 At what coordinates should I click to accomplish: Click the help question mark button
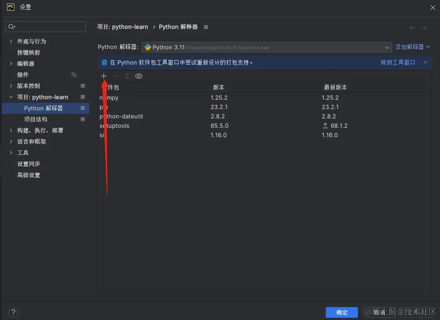(13, 312)
